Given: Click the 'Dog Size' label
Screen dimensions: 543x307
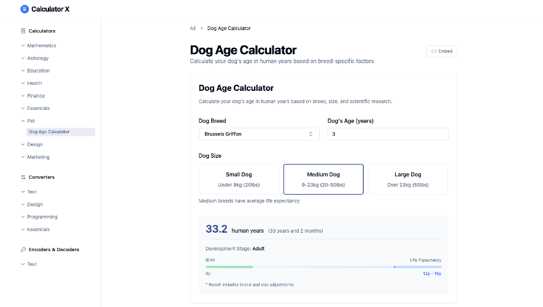Looking at the screenshot, I should [x=210, y=156].
